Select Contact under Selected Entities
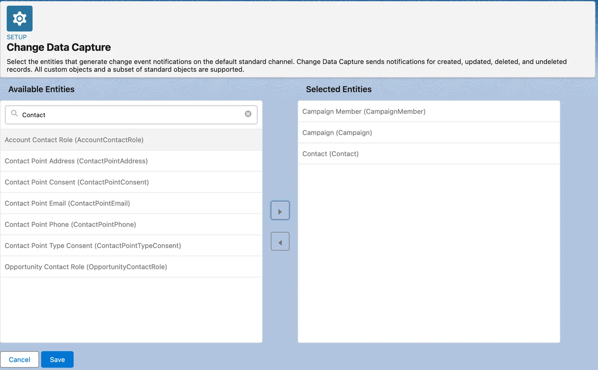This screenshot has width=598, height=370. 330,154
